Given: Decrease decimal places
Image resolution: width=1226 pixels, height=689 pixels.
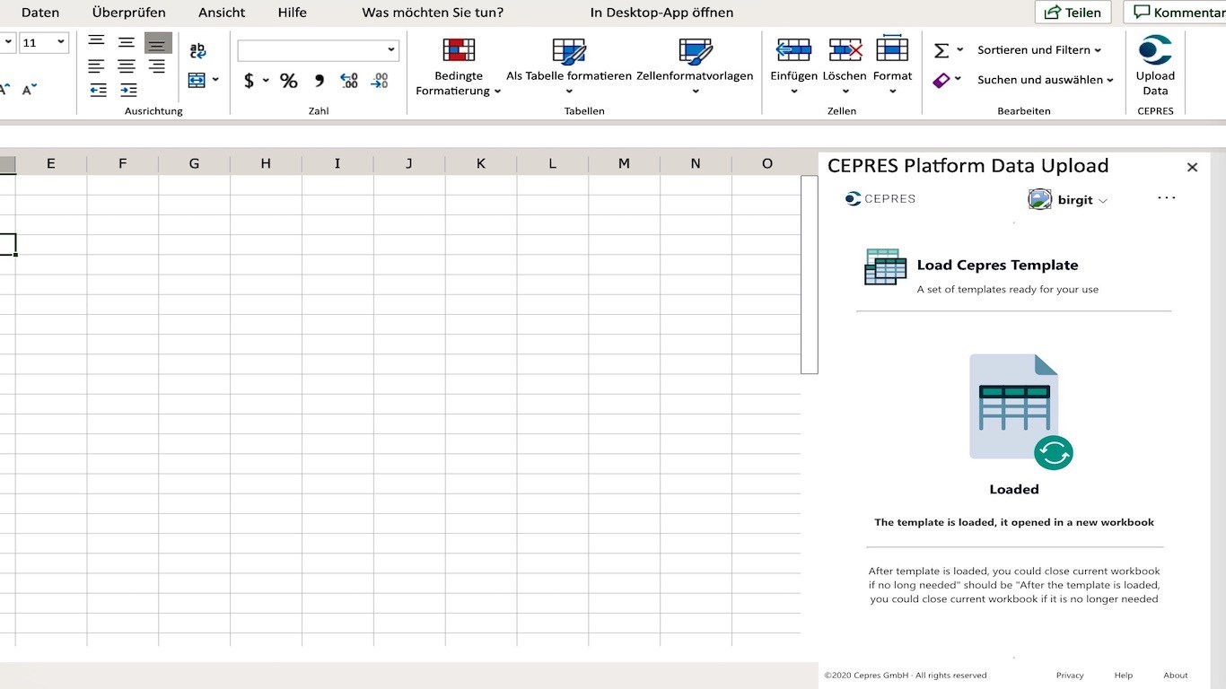Looking at the screenshot, I should tap(380, 81).
